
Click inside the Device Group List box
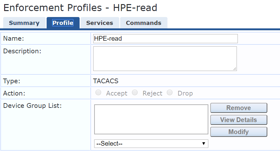click(x=151, y=119)
